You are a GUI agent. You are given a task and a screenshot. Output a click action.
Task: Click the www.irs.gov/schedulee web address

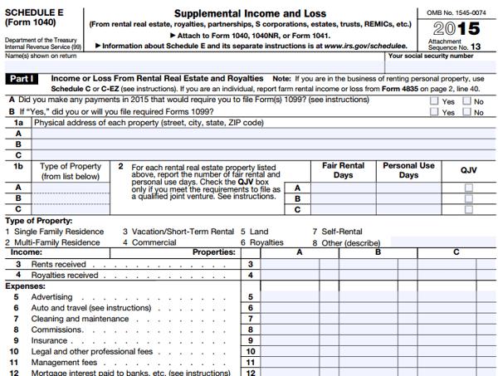click(365, 46)
